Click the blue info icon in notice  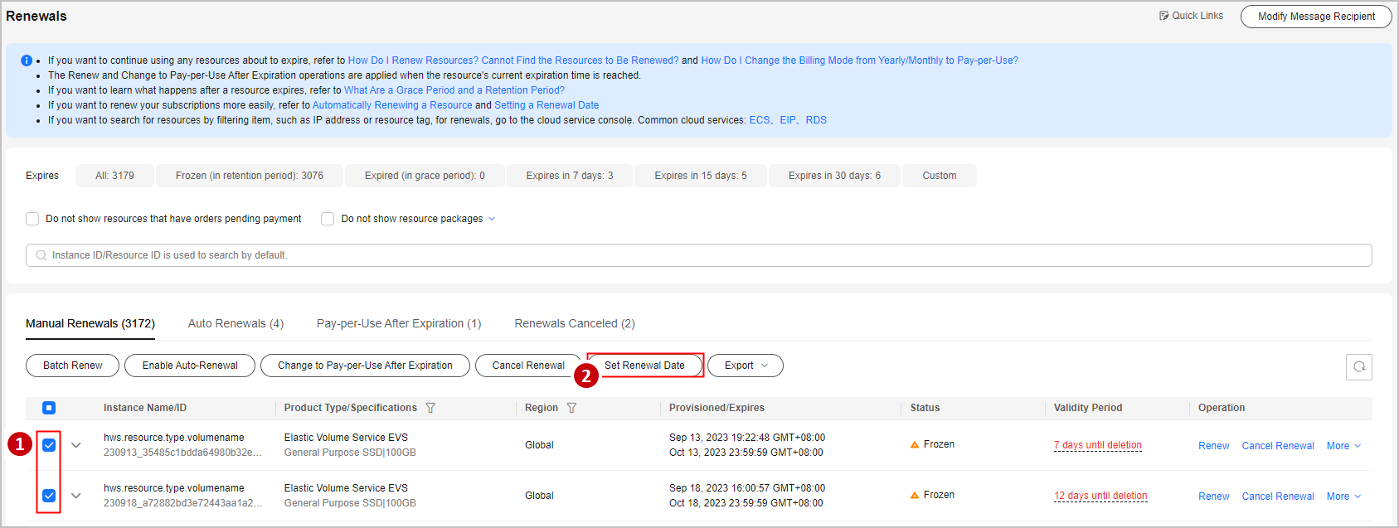pyautogui.click(x=27, y=61)
